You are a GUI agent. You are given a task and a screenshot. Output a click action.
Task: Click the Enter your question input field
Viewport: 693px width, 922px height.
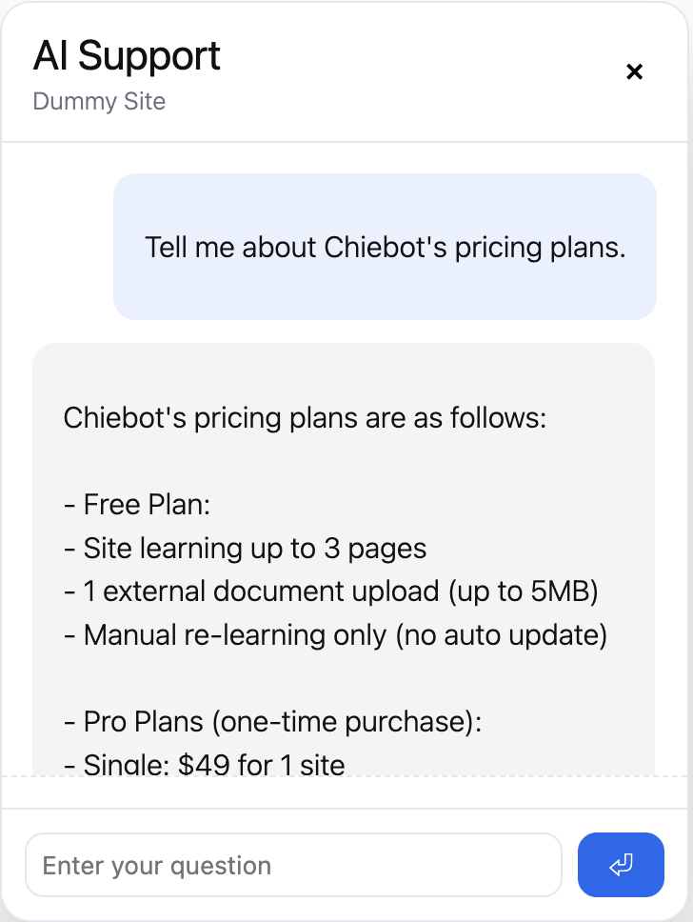(293, 865)
